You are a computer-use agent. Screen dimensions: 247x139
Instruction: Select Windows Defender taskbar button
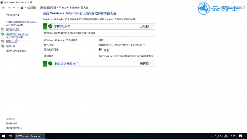pos(30,136)
